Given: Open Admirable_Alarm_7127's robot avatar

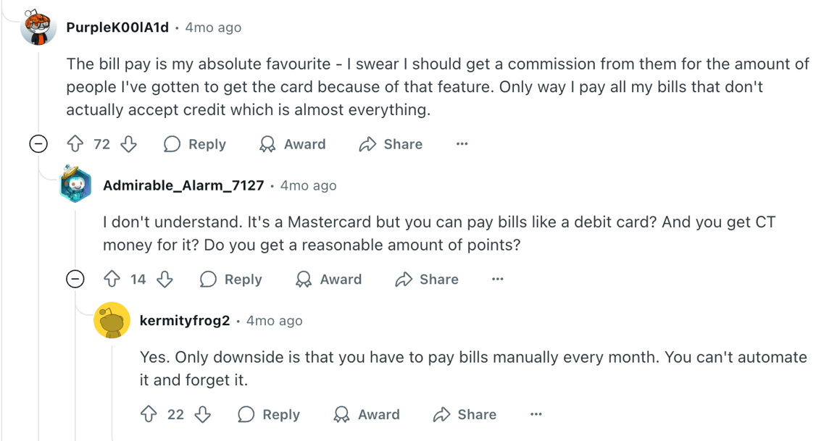Looking at the screenshot, I should tap(75, 185).
